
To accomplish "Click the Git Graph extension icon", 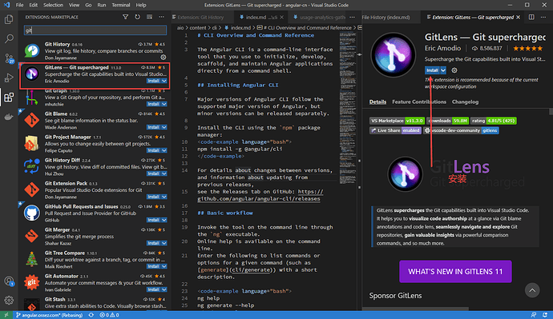I will tap(31, 98).
